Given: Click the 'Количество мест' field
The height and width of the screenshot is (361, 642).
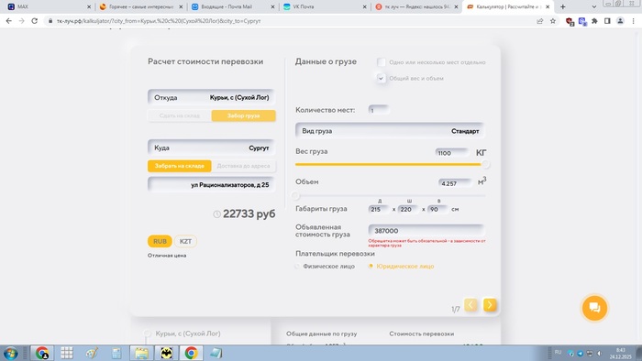Looking at the screenshot, I should [379, 110].
